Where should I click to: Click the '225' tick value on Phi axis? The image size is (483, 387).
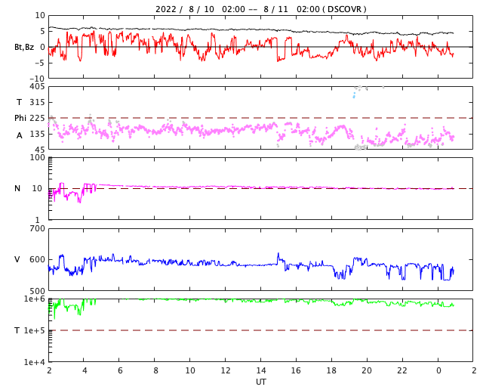[37, 118]
